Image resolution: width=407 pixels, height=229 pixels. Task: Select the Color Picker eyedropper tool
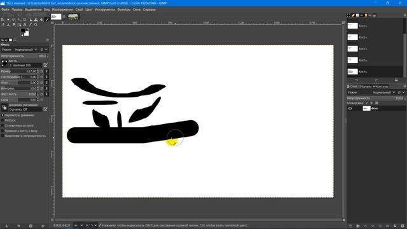[31, 25]
